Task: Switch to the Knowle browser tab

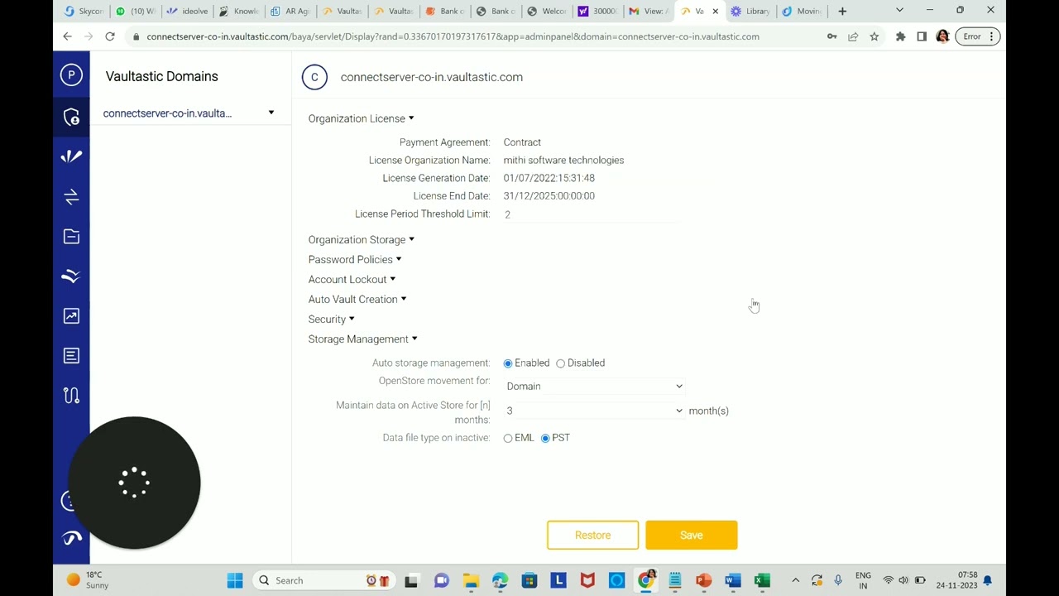Action: click(x=238, y=11)
